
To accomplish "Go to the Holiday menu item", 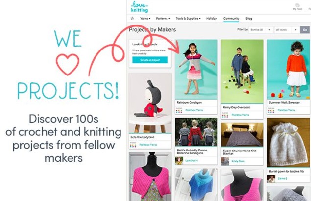I will [x=212, y=19].
